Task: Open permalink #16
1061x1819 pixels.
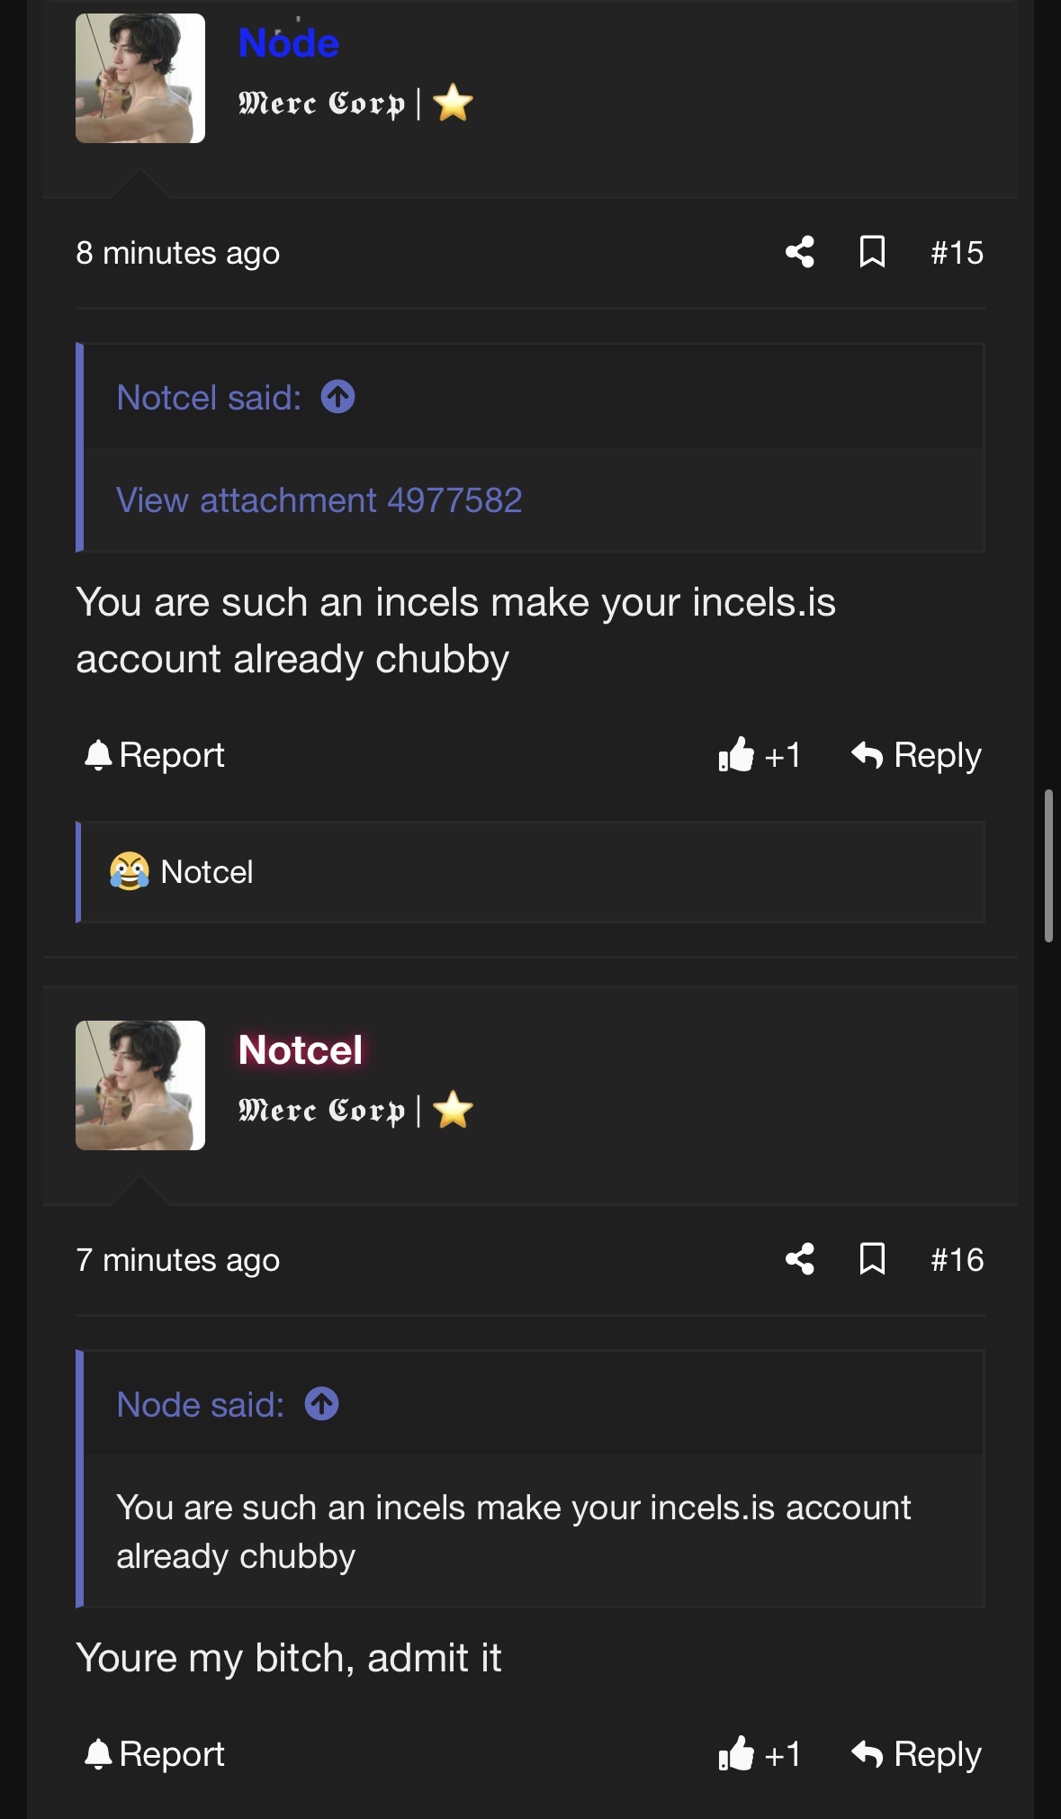Action: click(957, 1260)
